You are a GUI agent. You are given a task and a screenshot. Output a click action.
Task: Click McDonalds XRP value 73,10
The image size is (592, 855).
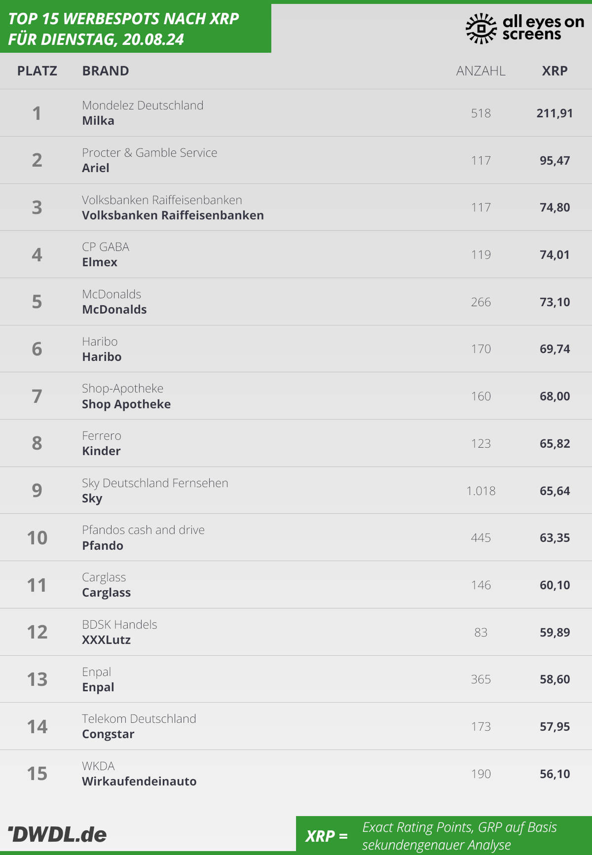[x=555, y=302]
